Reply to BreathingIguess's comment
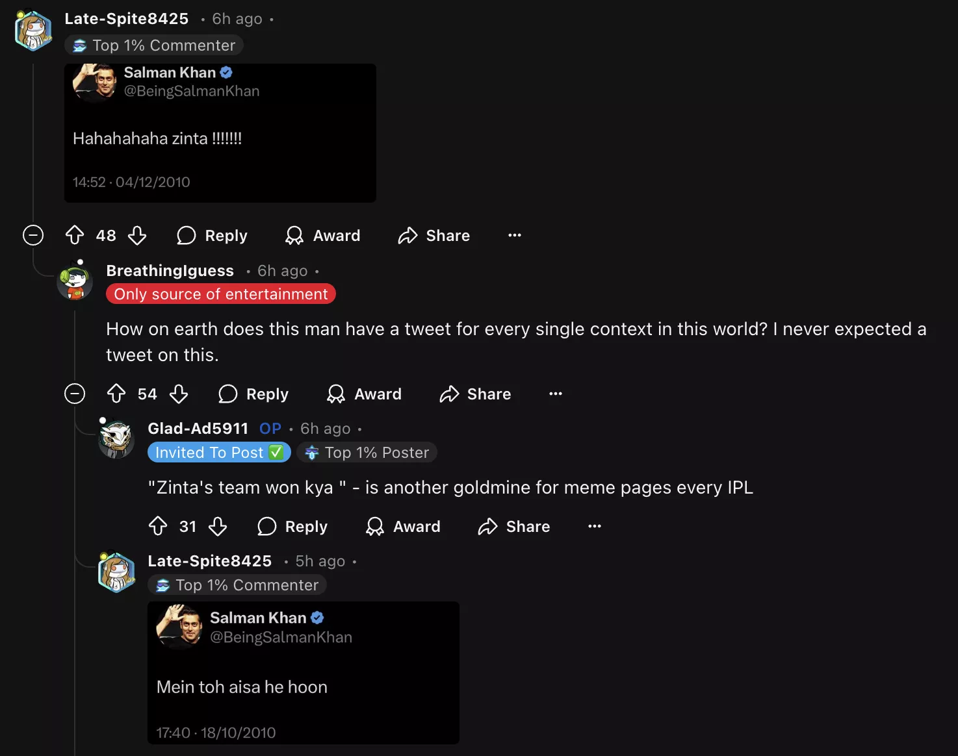This screenshot has height=756, width=958. (x=254, y=394)
